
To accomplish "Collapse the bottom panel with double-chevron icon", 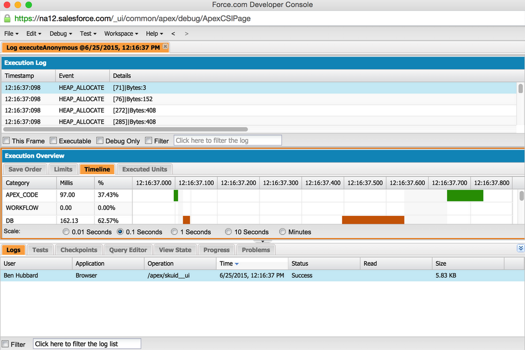I will pos(521,249).
